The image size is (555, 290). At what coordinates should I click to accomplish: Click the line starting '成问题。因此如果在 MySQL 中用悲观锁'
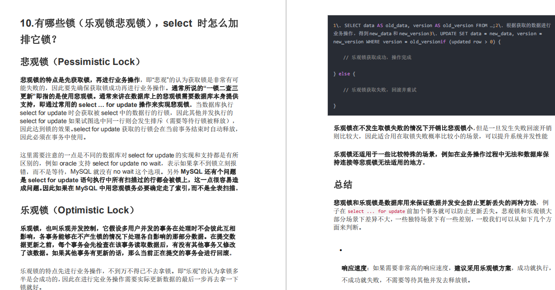tap(129, 188)
